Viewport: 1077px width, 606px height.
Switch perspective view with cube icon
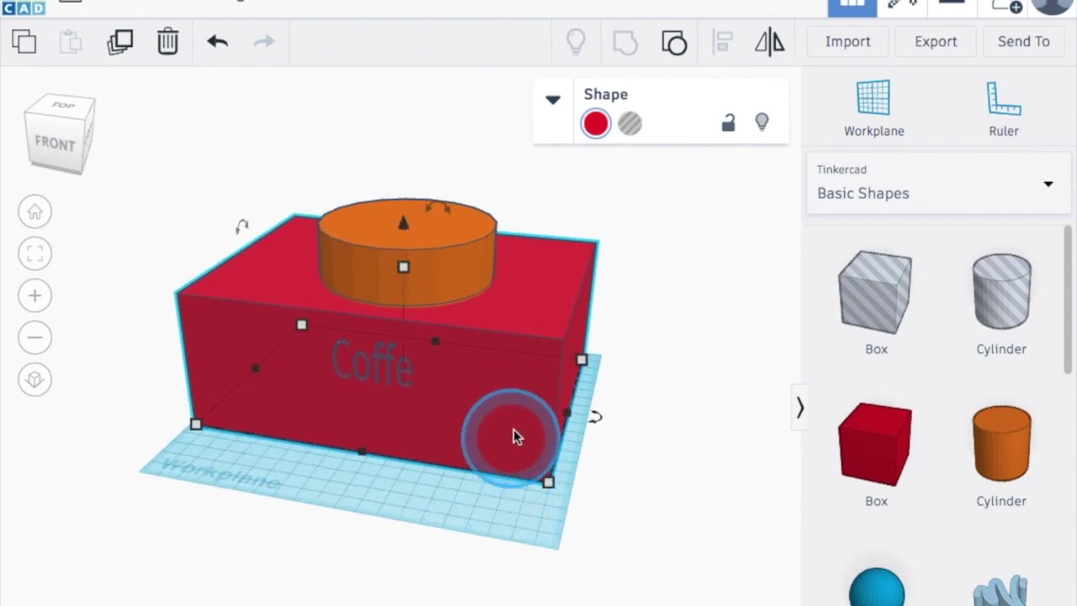pos(34,380)
